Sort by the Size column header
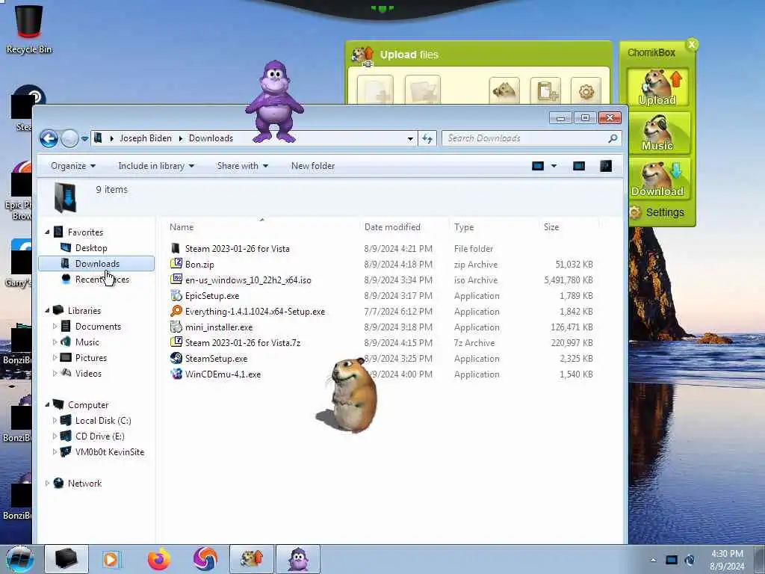 click(569, 227)
